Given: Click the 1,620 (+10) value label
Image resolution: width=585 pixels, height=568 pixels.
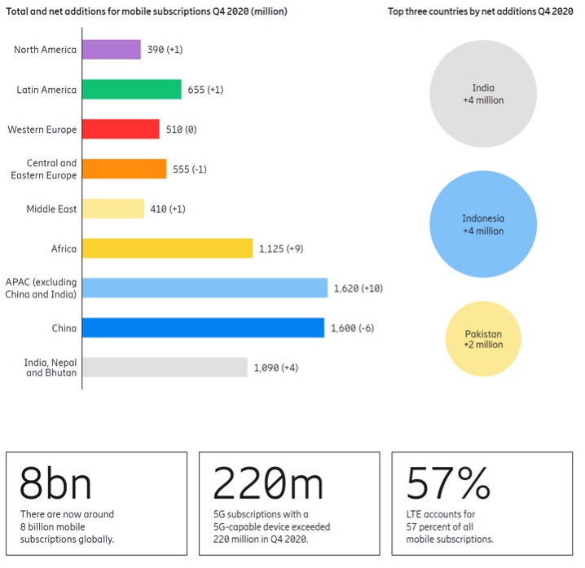Looking at the screenshot, I should [358, 288].
